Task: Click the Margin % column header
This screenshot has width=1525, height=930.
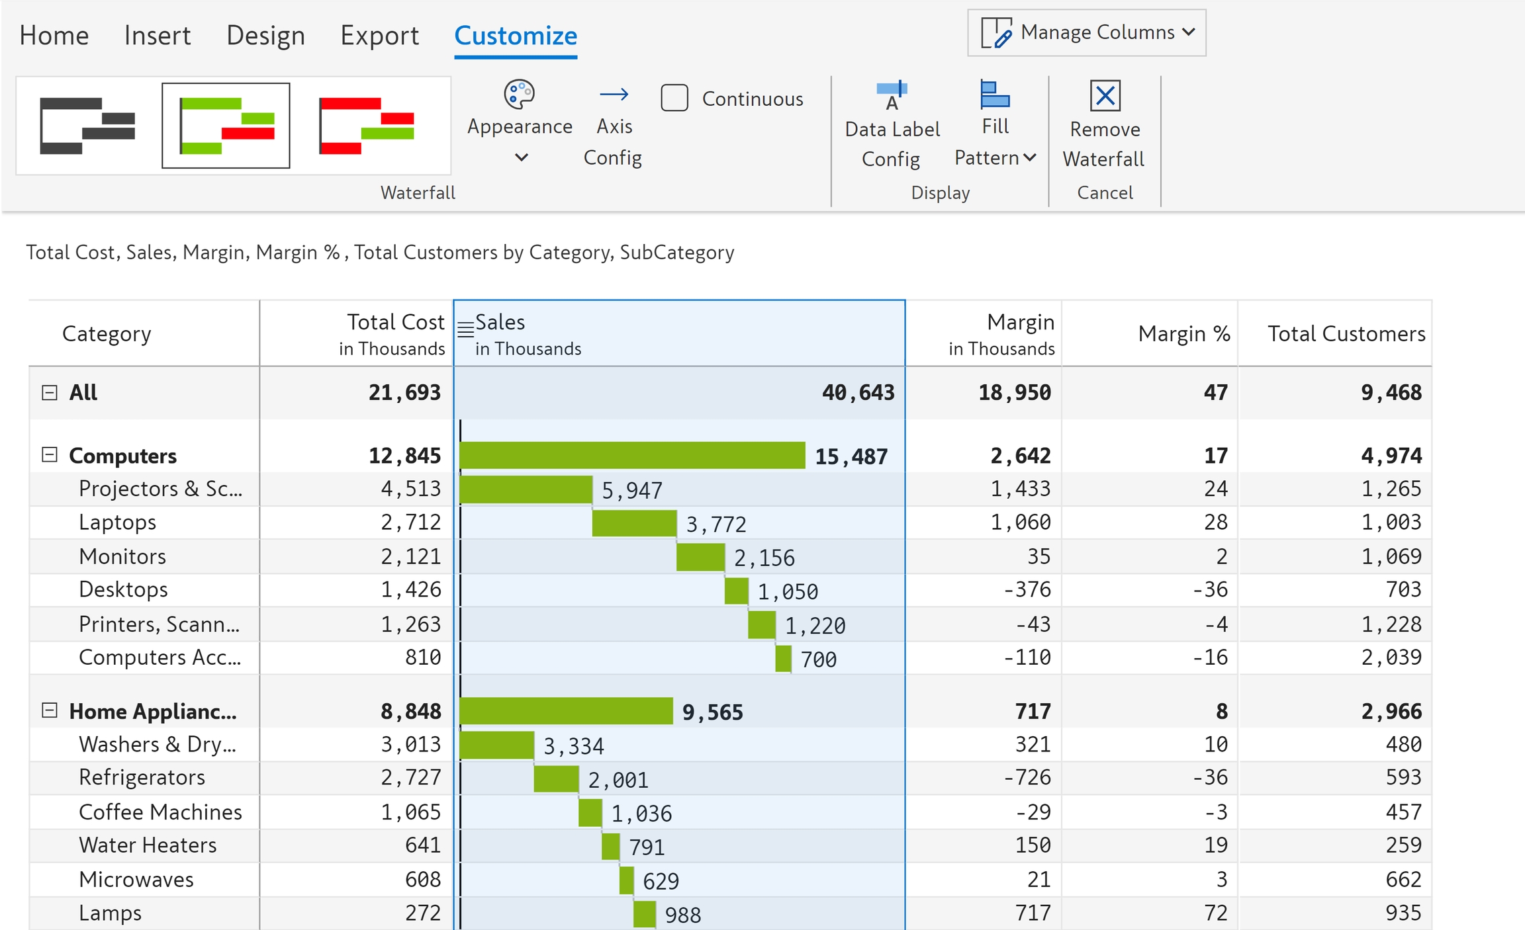Action: [x=1183, y=334]
